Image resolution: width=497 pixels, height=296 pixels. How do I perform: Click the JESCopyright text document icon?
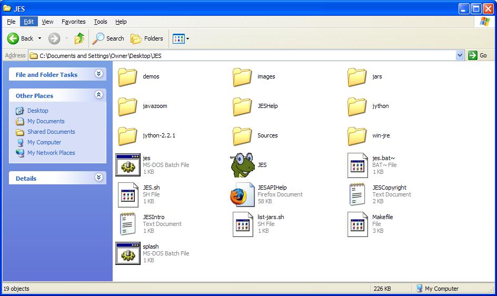click(x=357, y=195)
